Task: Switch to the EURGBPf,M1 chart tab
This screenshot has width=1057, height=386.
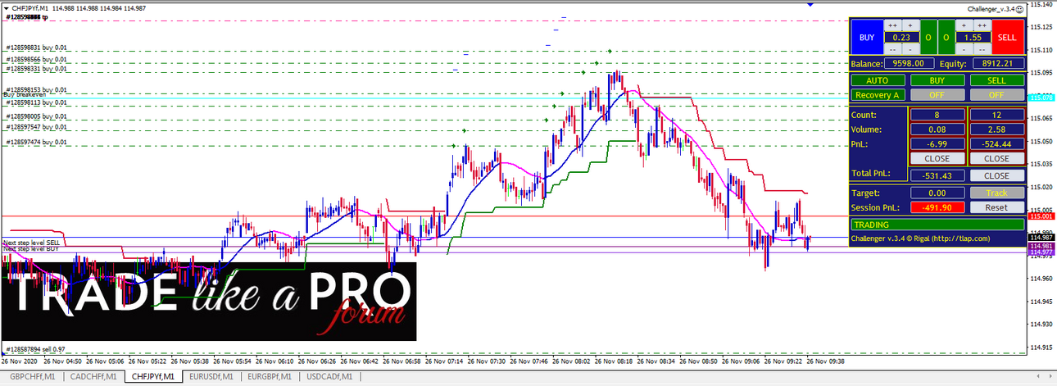Action: pos(270,377)
